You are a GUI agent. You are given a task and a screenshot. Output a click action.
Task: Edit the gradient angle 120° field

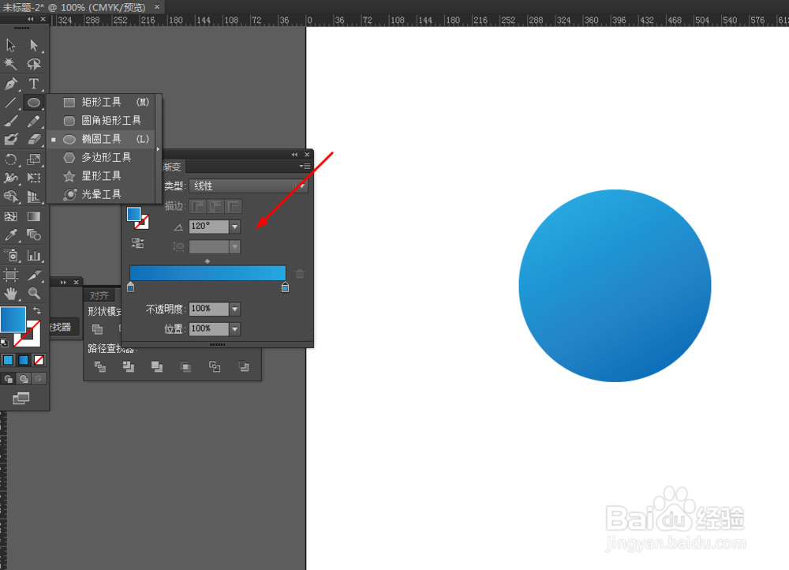tap(209, 227)
